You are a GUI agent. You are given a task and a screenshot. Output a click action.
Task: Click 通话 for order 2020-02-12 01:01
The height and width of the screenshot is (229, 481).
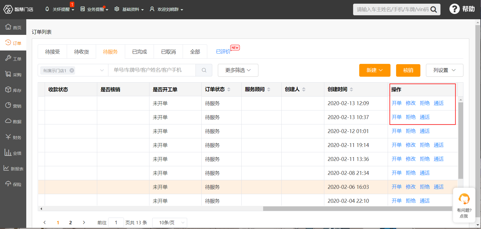click(x=425, y=131)
